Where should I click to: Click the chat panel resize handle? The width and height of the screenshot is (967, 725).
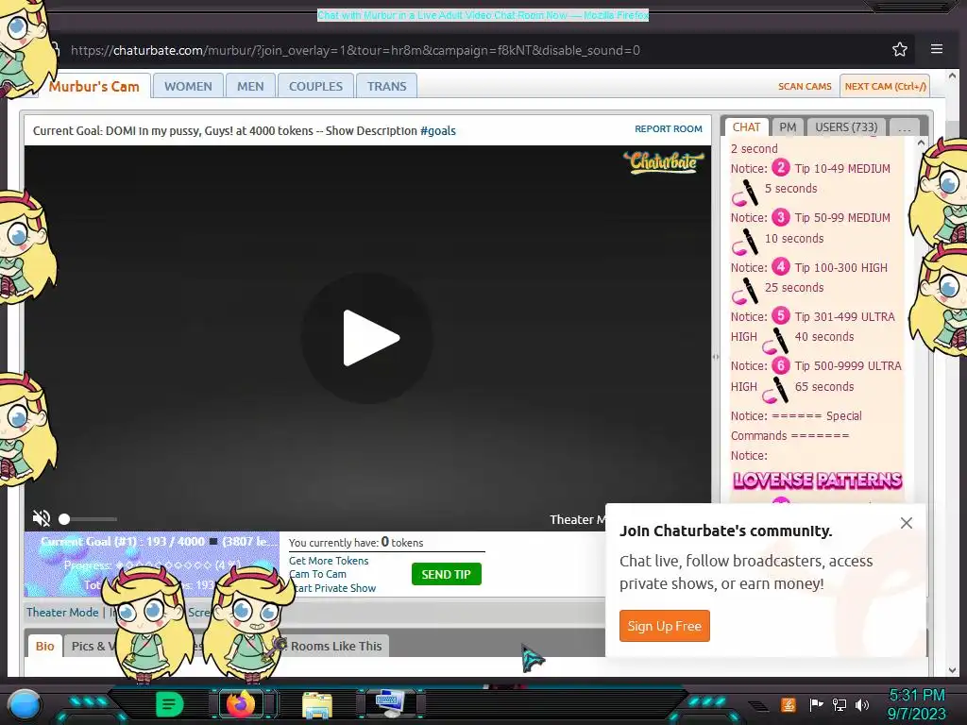[x=716, y=356]
